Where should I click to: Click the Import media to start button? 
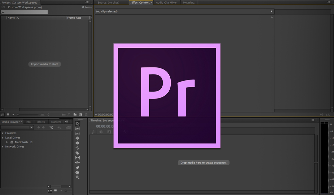point(44,64)
